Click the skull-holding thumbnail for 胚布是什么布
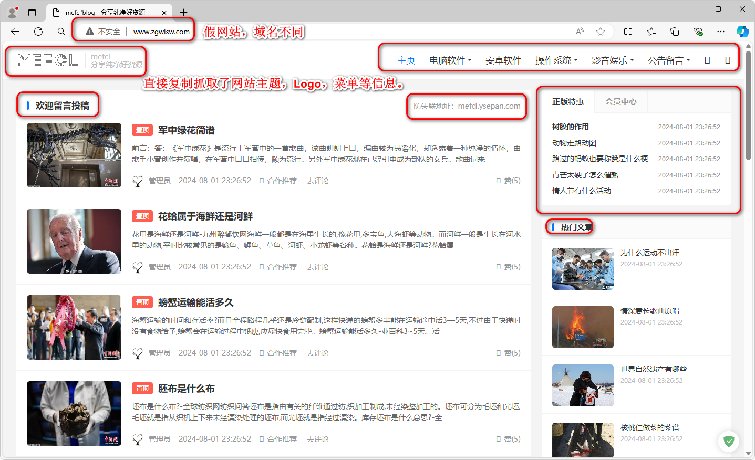 [x=74, y=414]
